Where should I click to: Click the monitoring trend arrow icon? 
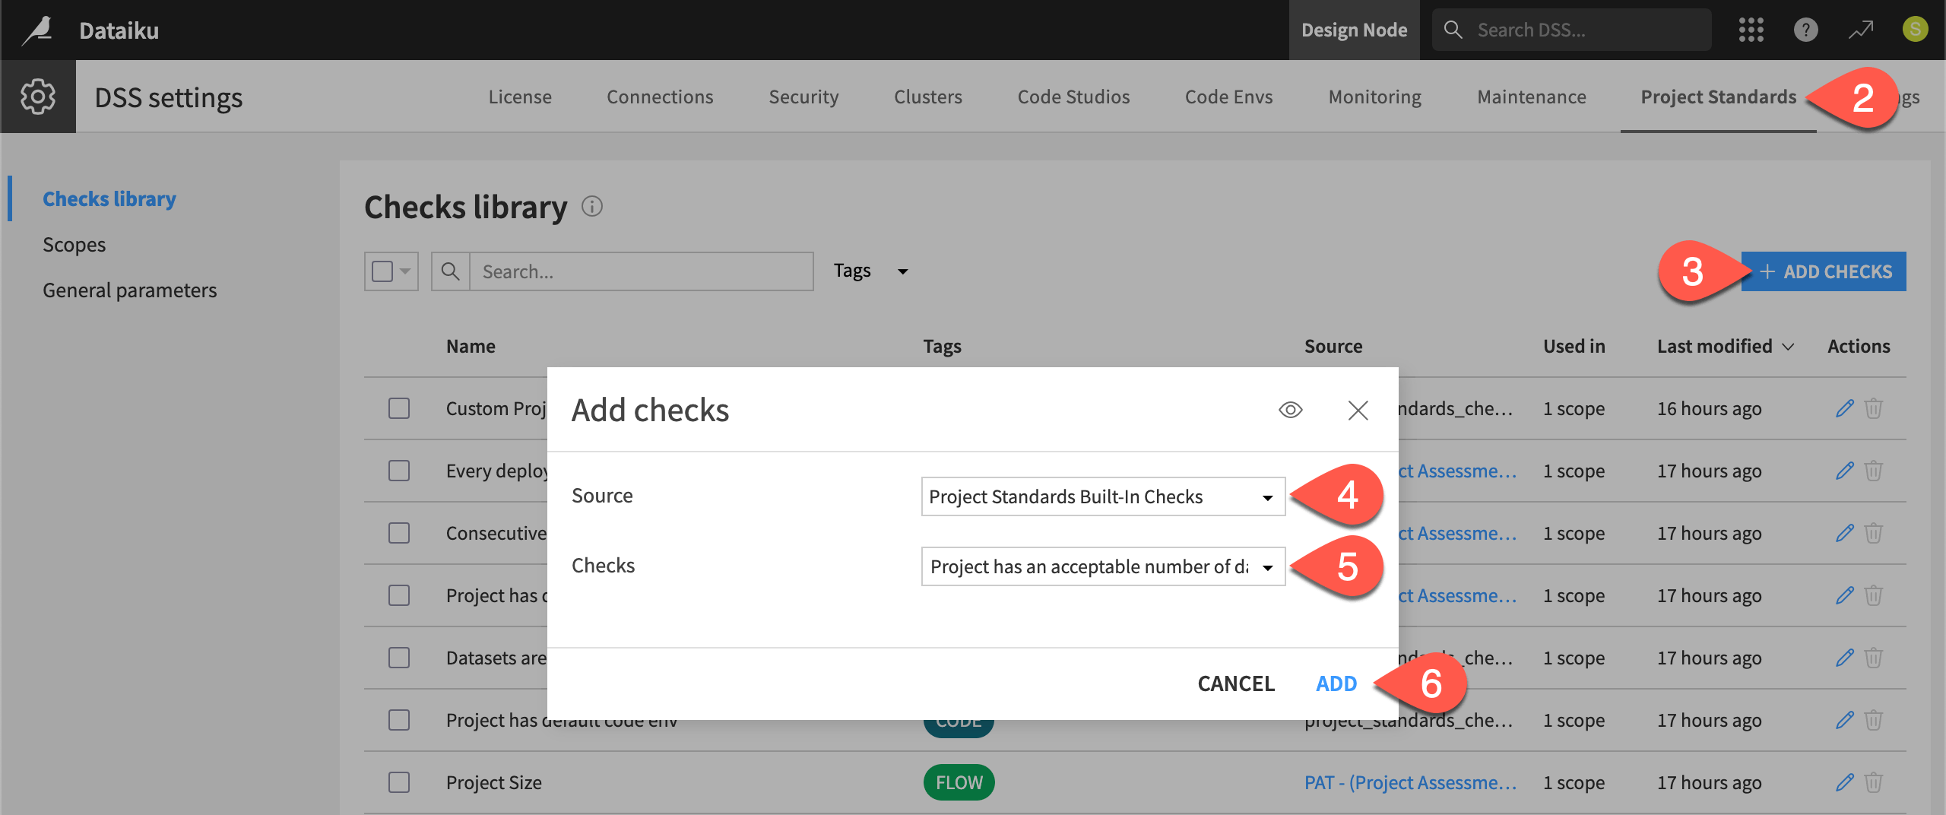pyautogui.click(x=1861, y=30)
